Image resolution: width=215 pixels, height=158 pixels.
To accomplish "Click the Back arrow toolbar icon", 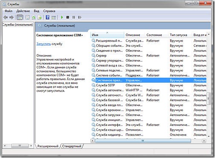I will pos(6,18).
